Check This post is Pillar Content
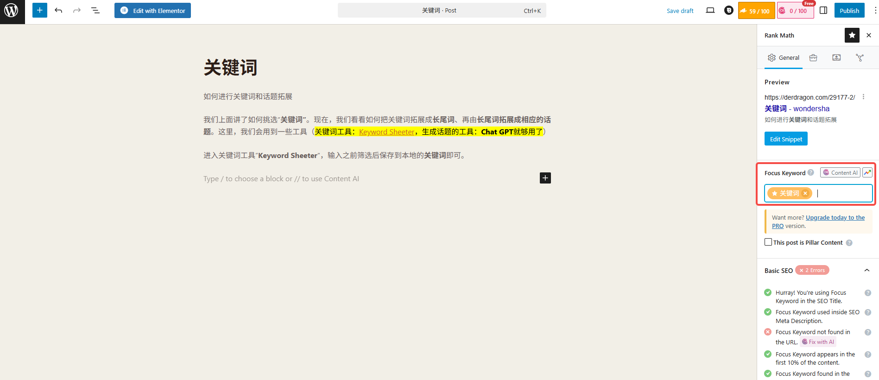Image resolution: width=879 pixels, height=380 pixels. coord(768,242)
